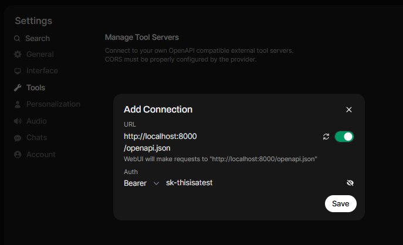
Task: Toggle API key visibility eye icon
Action: [x=350, y=183]
